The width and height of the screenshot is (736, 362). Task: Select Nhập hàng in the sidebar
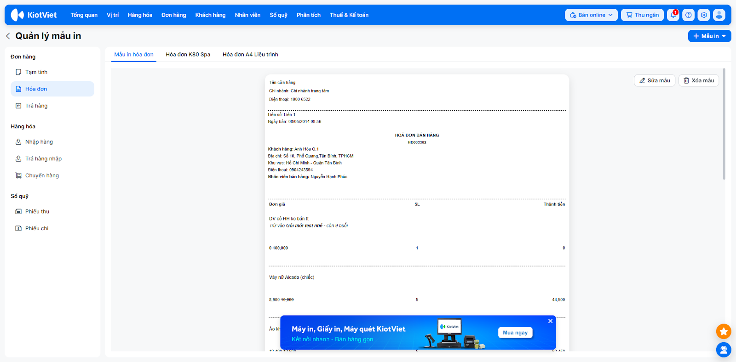coord(52,142)
